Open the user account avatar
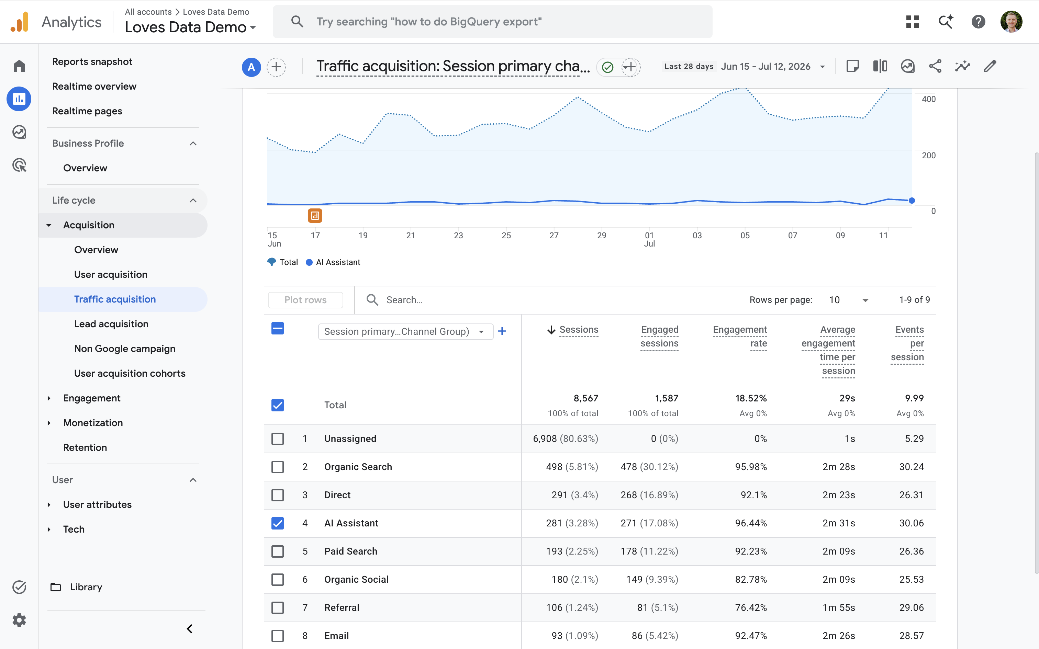This screenshot has height=649, width=1039. coord(1011,21)
